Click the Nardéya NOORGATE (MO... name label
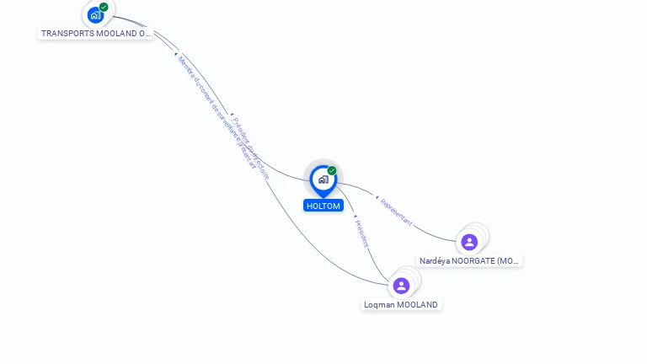 tap(469, 261)
